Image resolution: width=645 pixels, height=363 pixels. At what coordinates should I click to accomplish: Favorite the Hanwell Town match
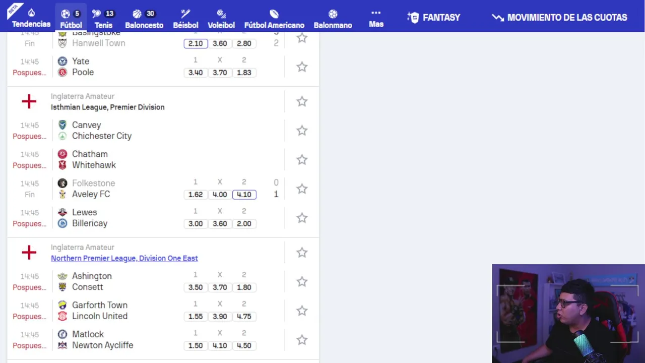(x=302, y=38)
